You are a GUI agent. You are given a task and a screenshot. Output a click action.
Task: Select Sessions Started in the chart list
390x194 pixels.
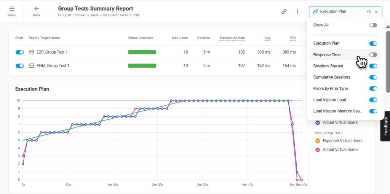click(328, 66)
